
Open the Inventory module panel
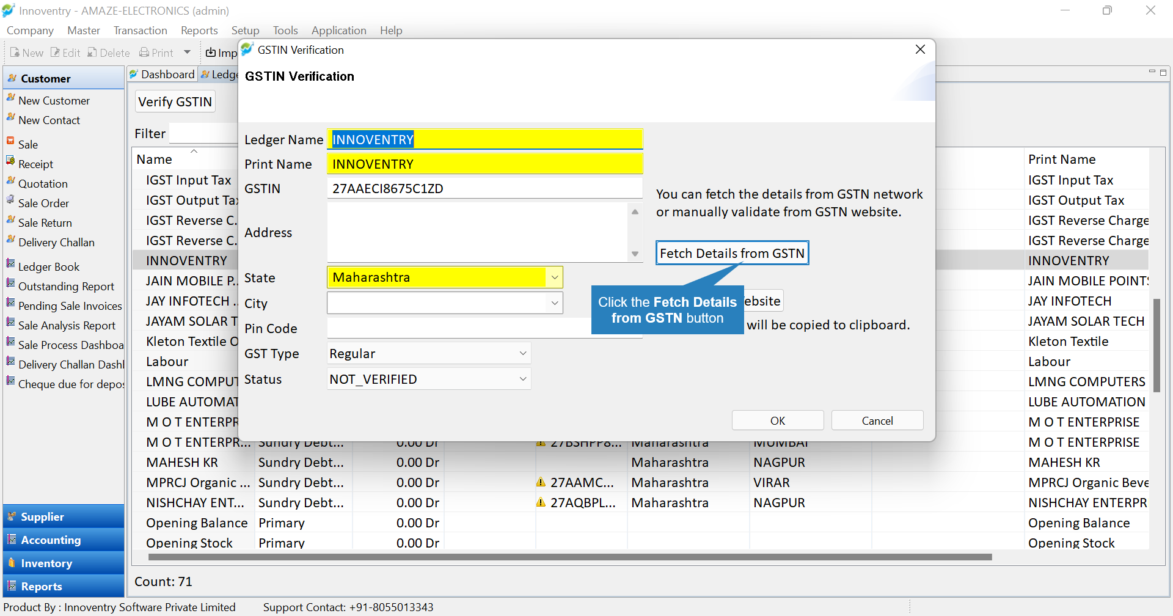click(64, 563)
